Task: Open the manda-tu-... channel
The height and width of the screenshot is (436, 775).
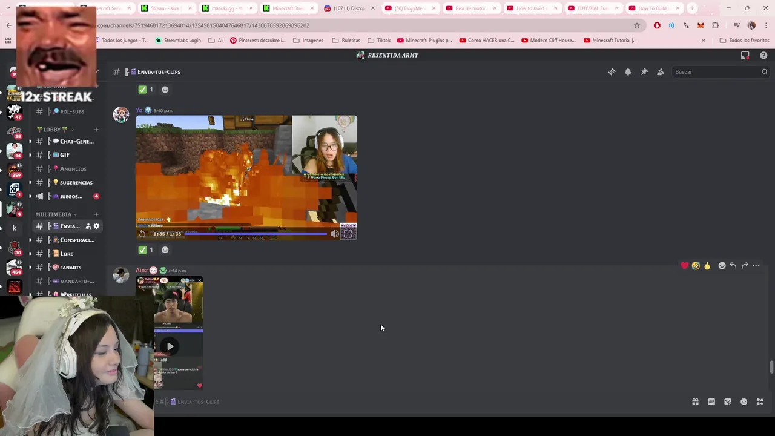Action: pos(67,281)
